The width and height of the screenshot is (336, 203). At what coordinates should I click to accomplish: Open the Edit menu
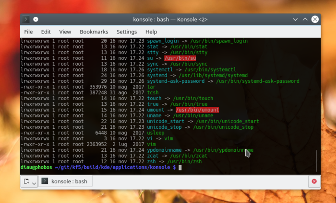click(46, 32)
